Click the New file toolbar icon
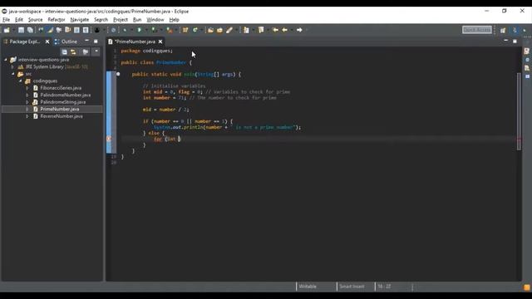This screenshot has height=299, width=532. click(7, 30)
